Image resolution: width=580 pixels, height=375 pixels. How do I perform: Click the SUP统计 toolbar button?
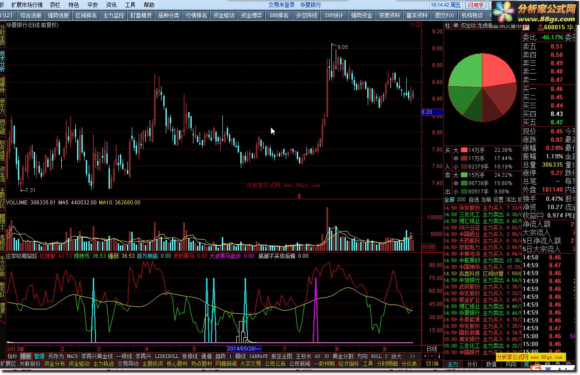pos(334,15)
